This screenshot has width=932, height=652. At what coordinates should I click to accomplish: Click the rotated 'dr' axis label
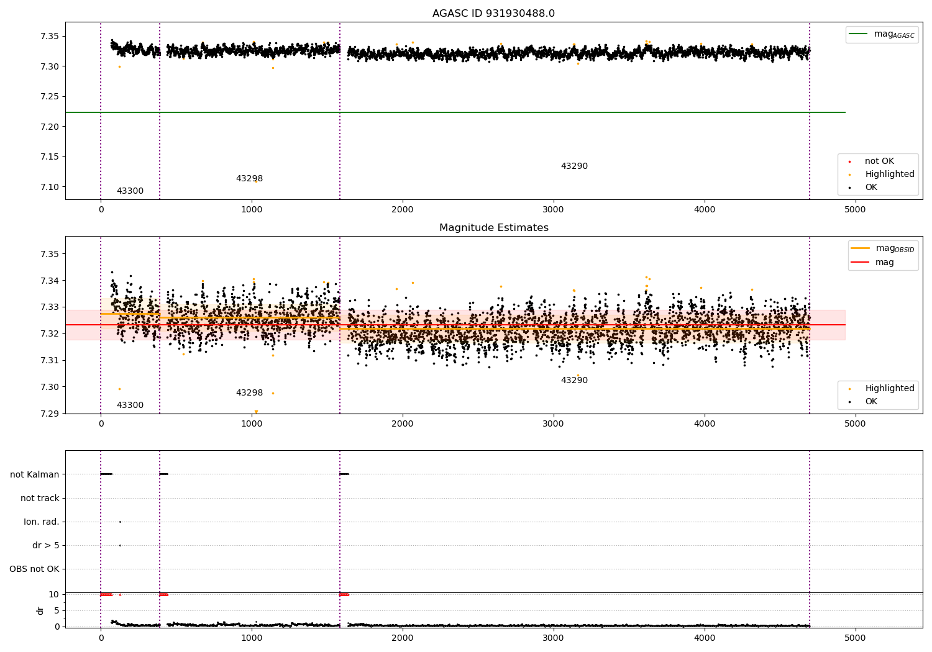(40, 610)
